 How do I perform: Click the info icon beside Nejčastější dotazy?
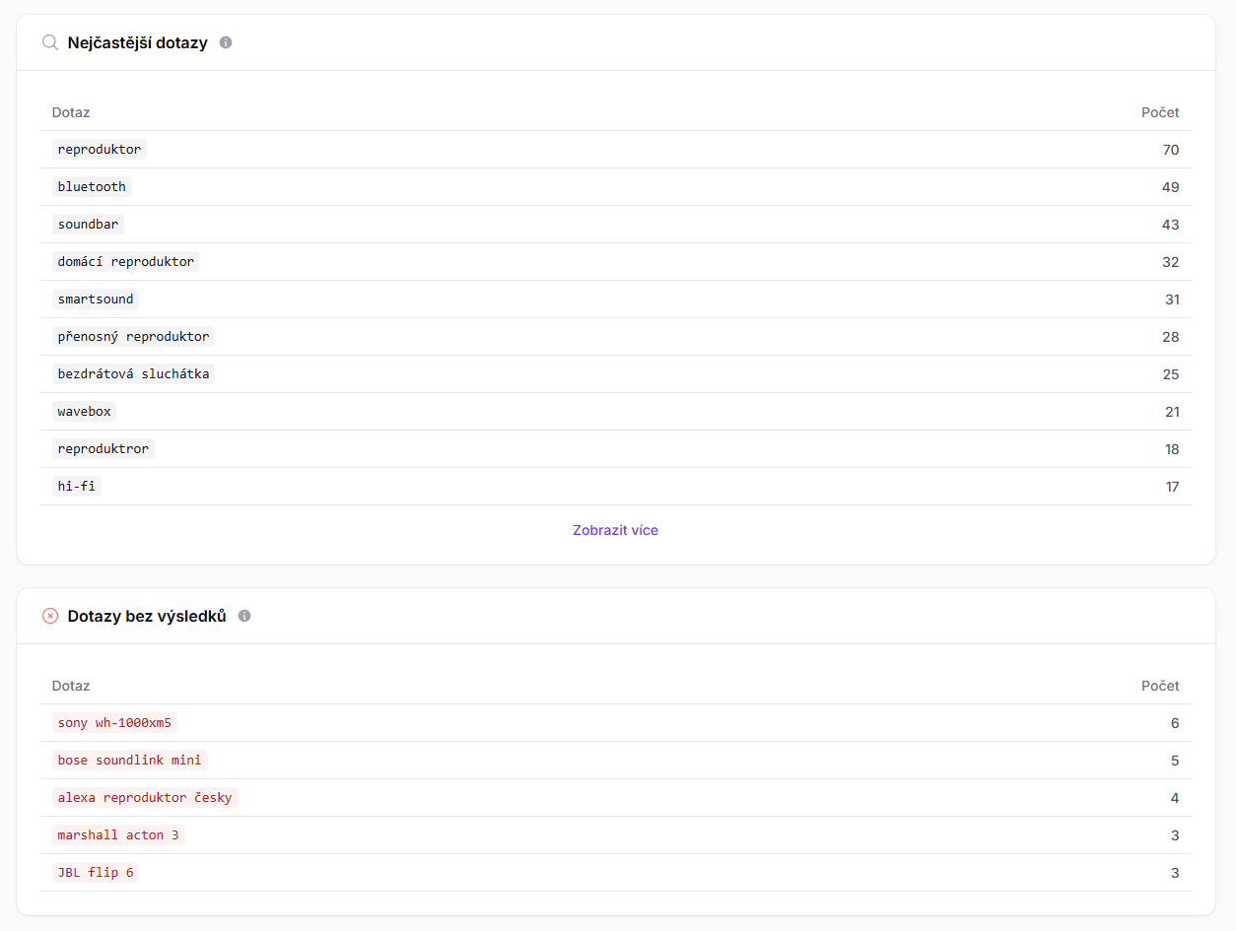[x=226, y=42]
